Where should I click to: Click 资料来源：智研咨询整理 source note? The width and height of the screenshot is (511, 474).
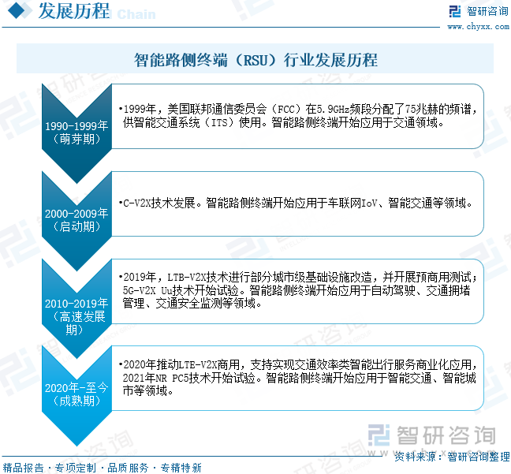452,457
